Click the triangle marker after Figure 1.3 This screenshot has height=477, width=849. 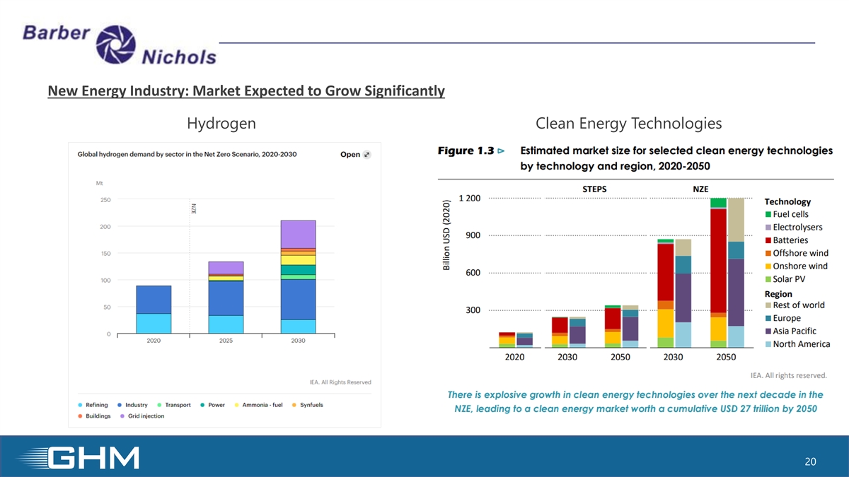coord(501,151)
